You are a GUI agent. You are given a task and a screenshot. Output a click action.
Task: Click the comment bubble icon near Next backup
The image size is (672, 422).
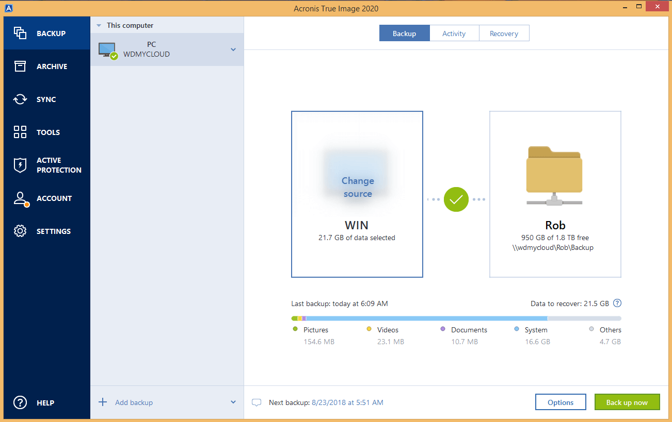click(257, 402)
